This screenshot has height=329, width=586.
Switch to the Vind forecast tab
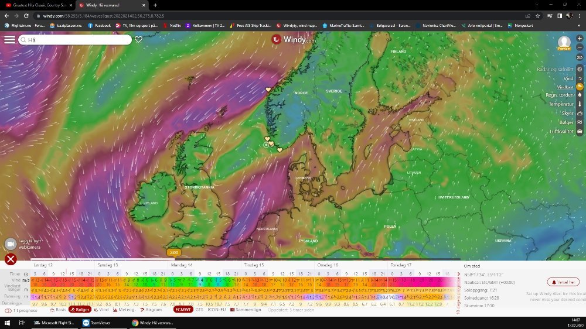point(101,310)
